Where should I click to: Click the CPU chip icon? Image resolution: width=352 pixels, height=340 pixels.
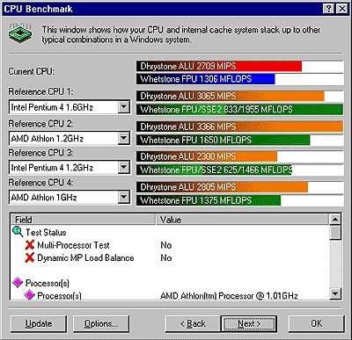click(20, 33)
